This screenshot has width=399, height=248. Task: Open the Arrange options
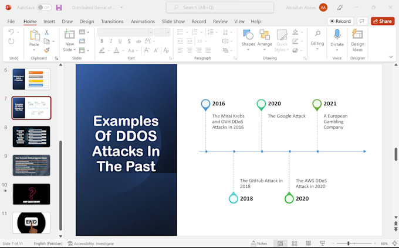265,40
